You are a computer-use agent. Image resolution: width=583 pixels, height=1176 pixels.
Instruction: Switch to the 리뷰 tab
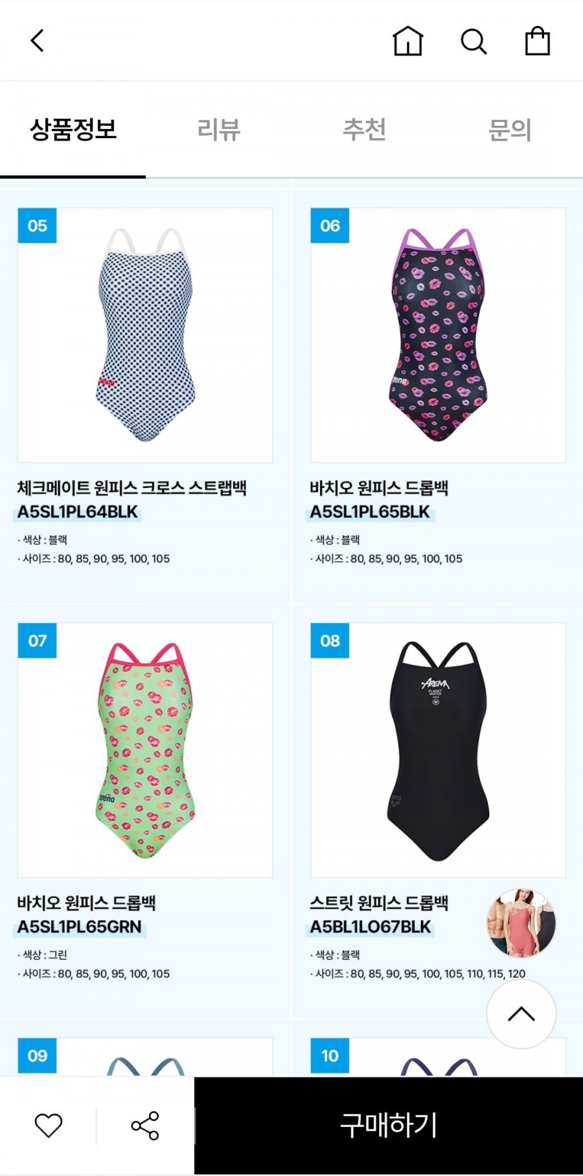[219, 130]
